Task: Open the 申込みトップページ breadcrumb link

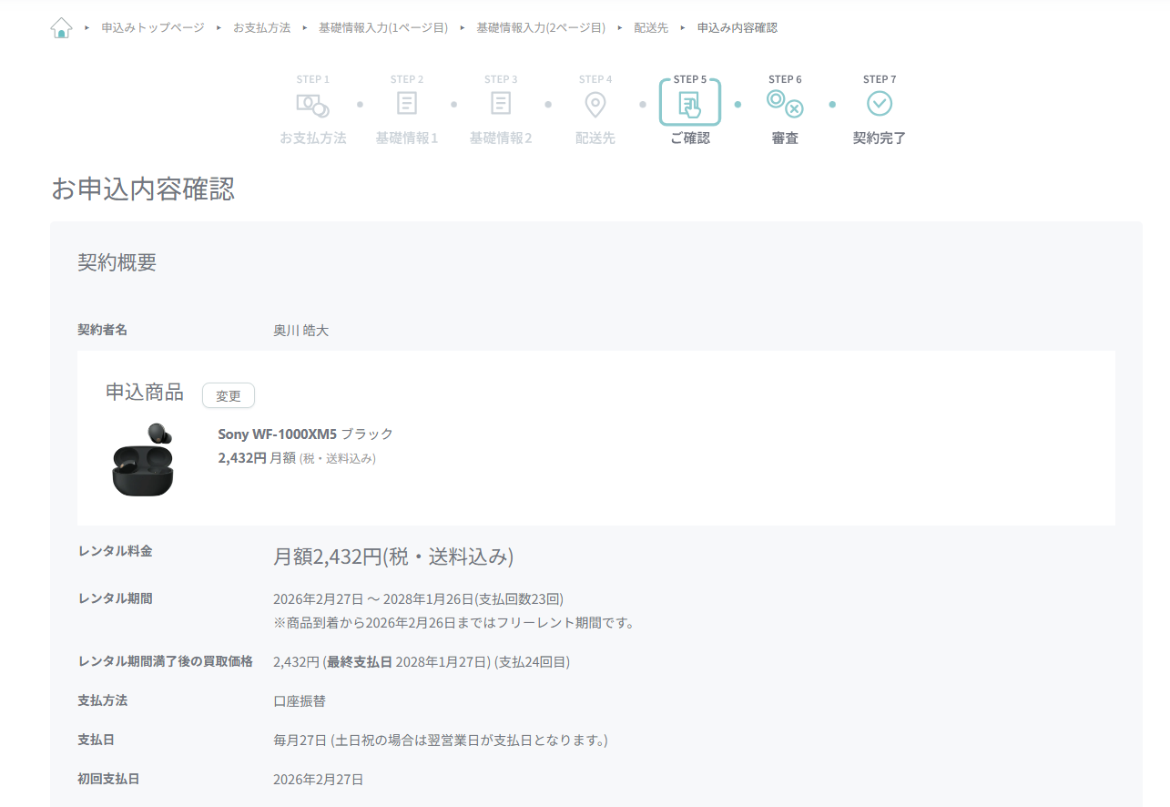Action: (151, 27)
